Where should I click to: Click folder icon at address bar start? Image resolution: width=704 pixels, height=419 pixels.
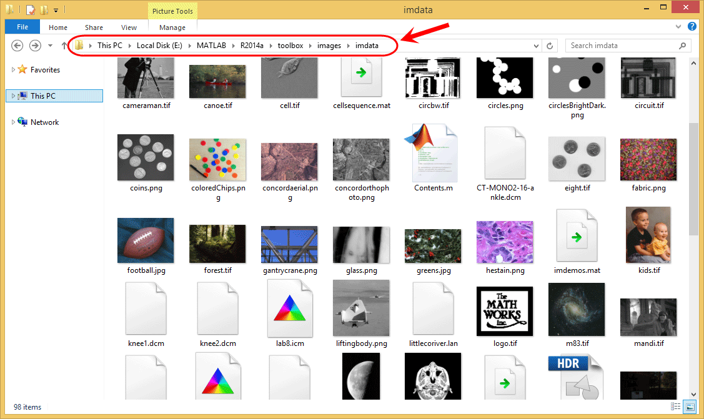(x=79, y=46)
